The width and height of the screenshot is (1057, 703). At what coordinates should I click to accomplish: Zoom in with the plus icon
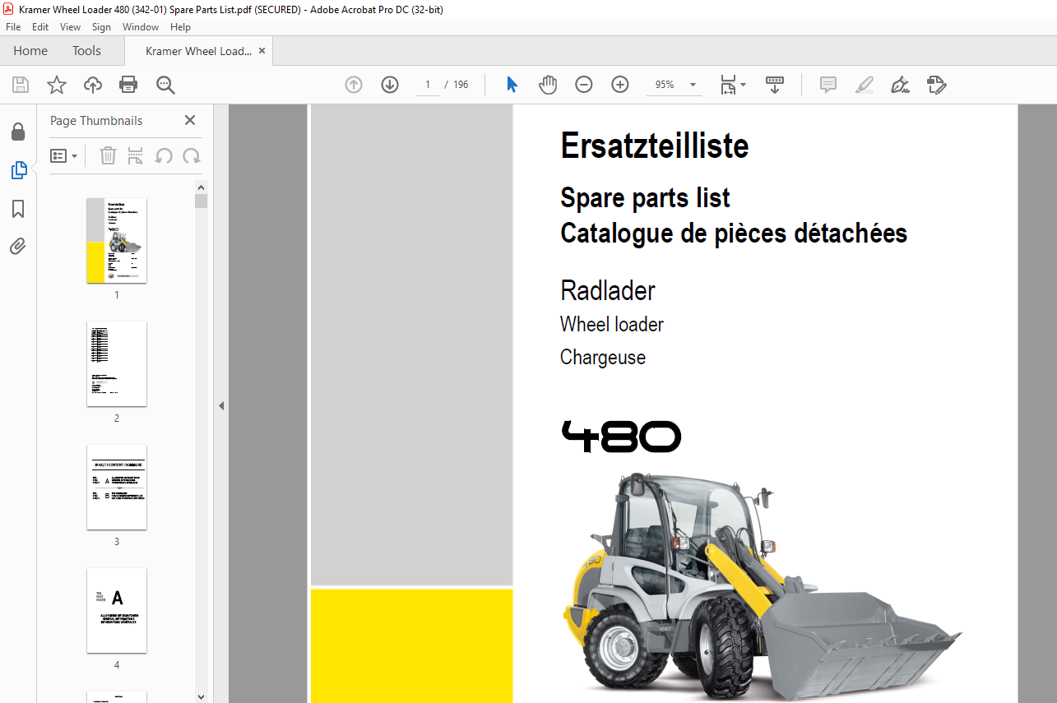click(x=620, y=85)
